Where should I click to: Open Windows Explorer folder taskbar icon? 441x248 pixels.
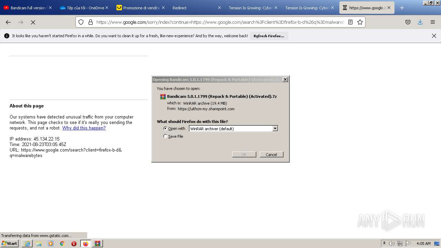[39, 244]
